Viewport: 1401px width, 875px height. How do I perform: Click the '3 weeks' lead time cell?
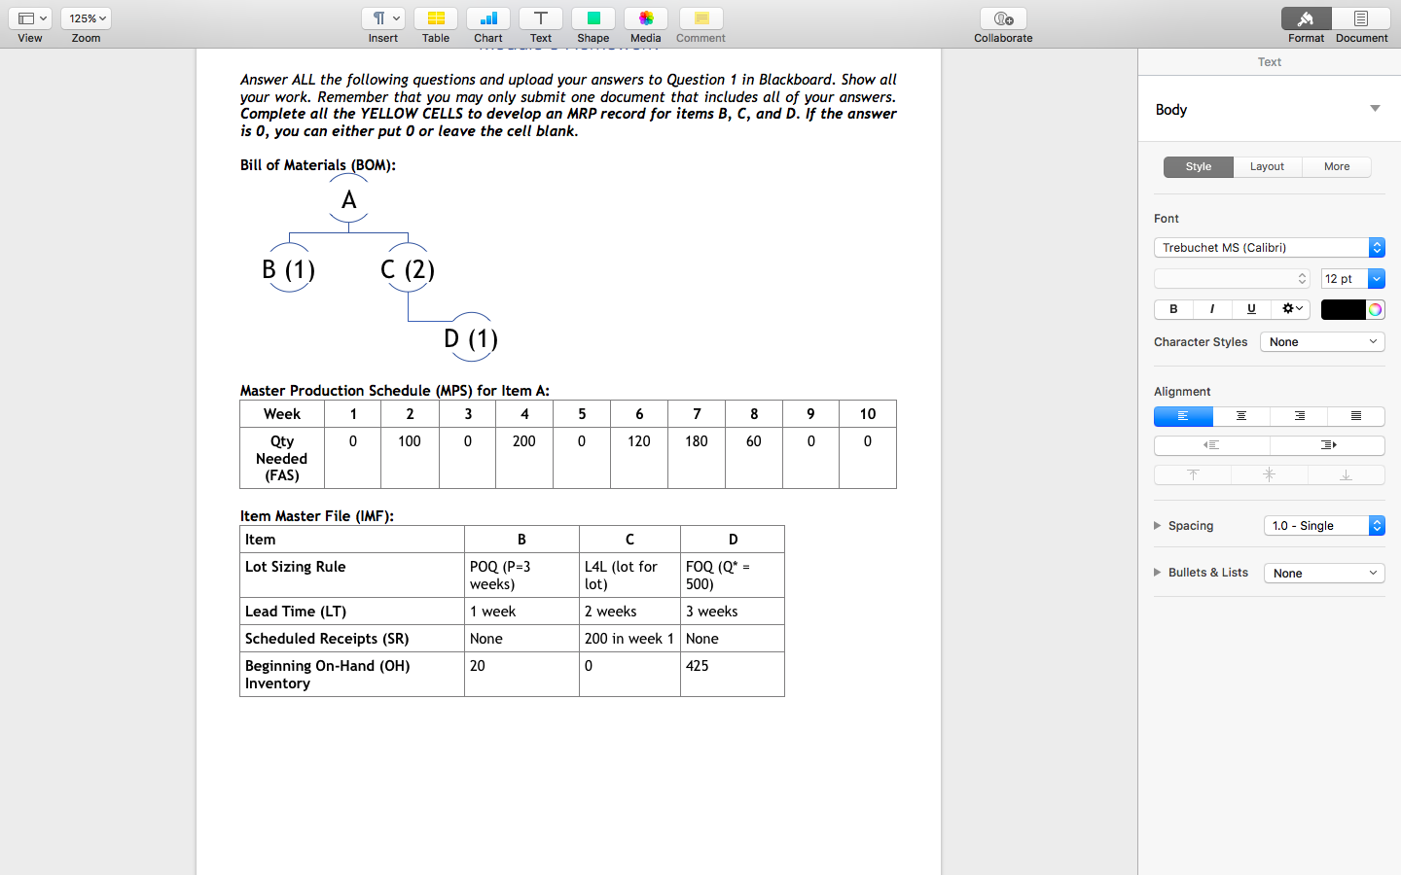tap(733, 612)
